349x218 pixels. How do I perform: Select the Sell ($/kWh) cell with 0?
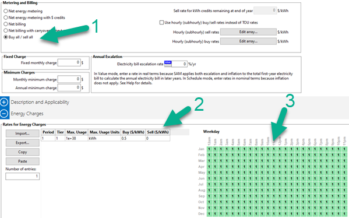tap(157, 138)
